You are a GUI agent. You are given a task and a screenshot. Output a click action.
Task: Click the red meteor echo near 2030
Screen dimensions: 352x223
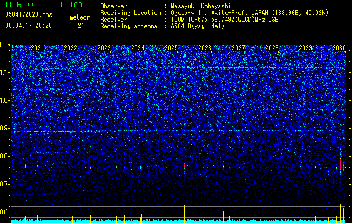341,163
